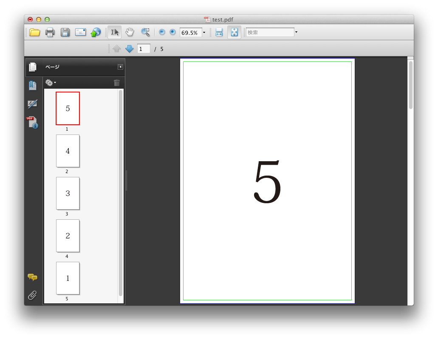Select page 1 thumbnail showing 5
This screenshot has width=438, height=339.
[x=68, y=108]
